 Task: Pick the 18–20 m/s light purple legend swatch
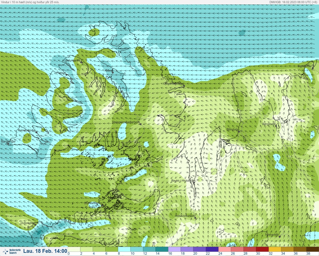click(187, 249)
